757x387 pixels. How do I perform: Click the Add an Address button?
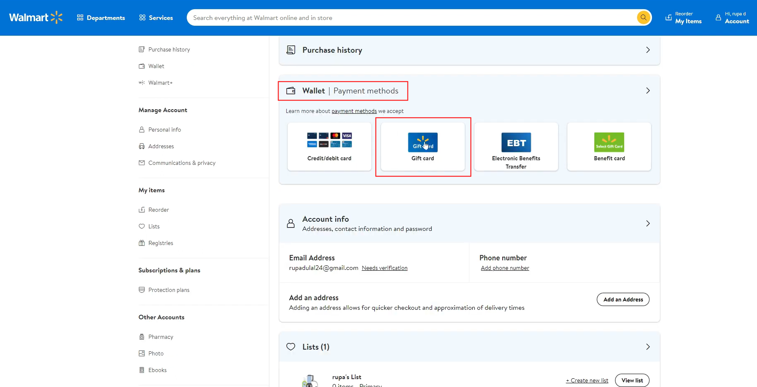[x=623, y=299]
